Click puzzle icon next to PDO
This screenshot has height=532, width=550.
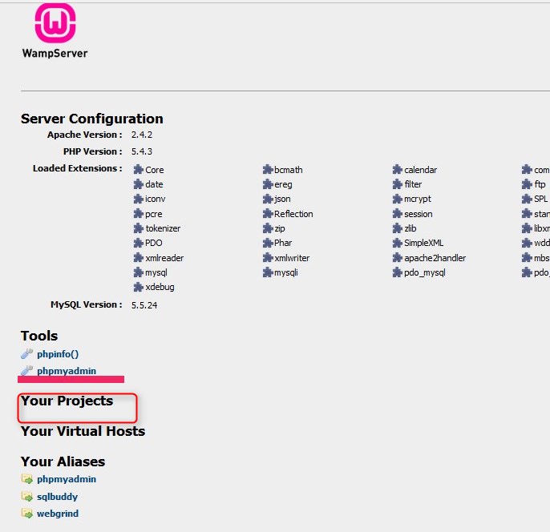pyautogui.click(x=139, y=243)
